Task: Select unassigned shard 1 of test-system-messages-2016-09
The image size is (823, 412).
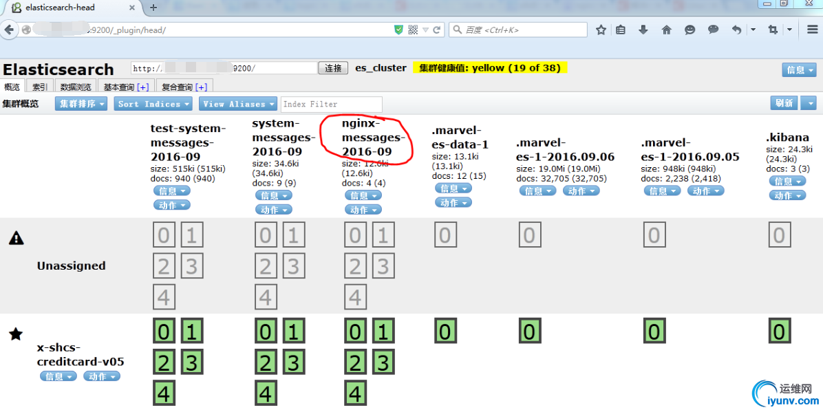Action: (x=192, y=235)
